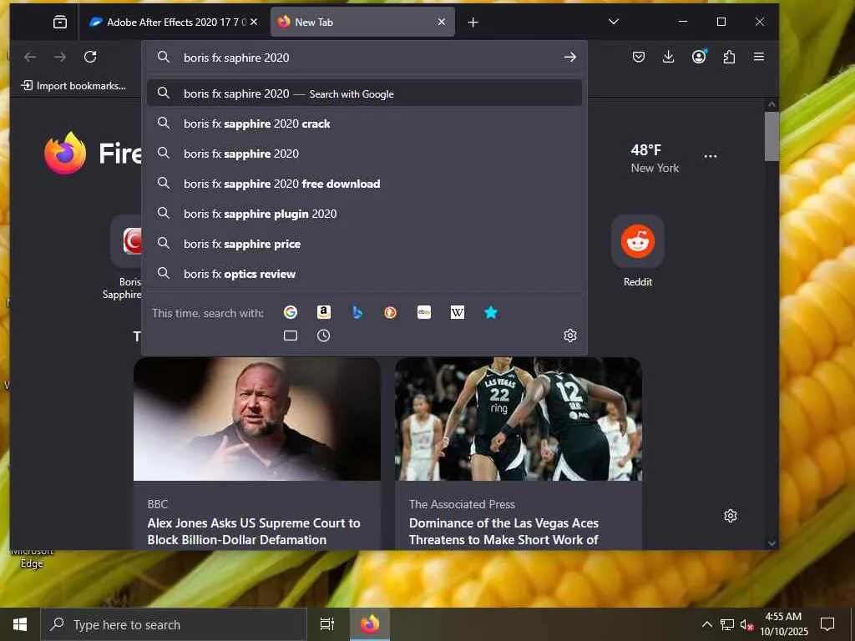Screen dimensions: 855x641
Task: Search this time with eBay icon
Action: [424, 312]
